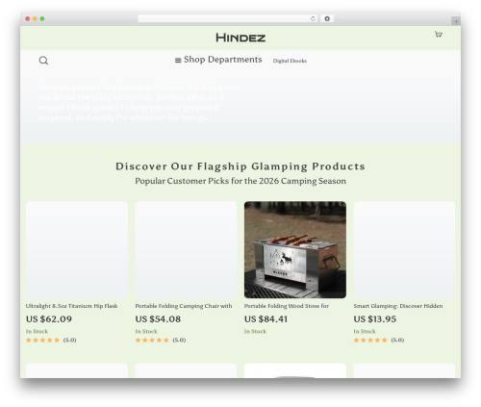Click the US $54.08 price
Image resolution: width=481 pixels, height=407 pixels.
pyautogui.click(x=158, y=319)
